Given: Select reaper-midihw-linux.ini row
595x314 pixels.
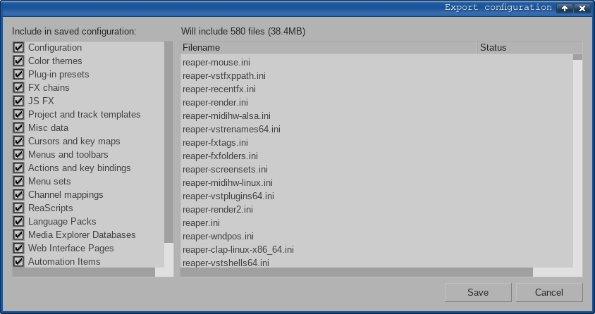Looking at the screenshot, I should coord(376,182).
